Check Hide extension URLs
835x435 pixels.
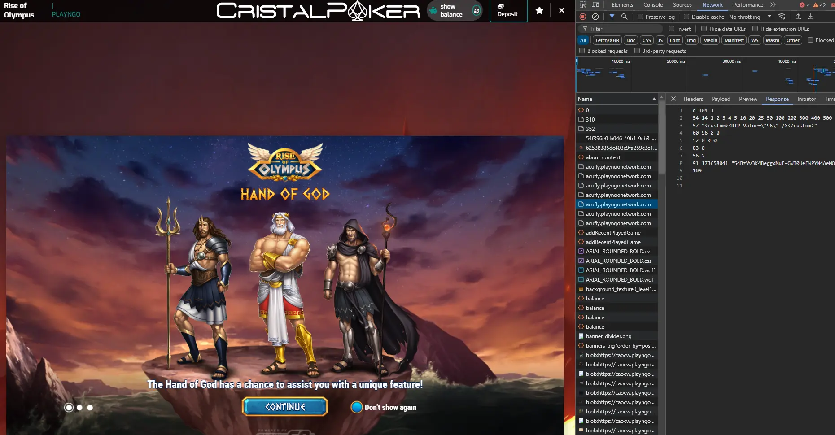click(x=755, y=29)
